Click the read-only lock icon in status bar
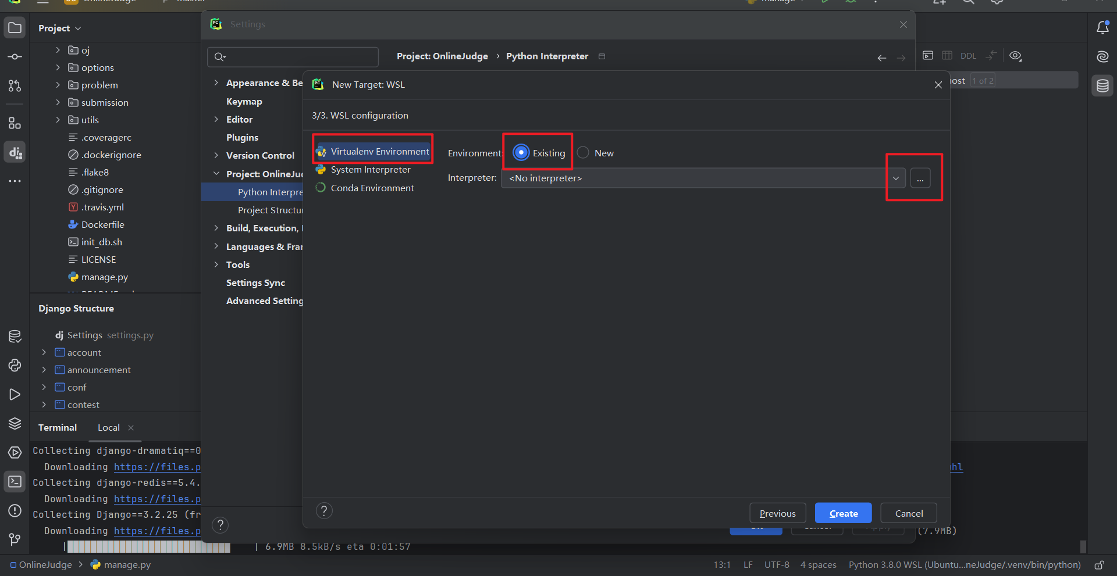The height and width of the screenshot is (576, 1117). click(x=1099, y=565)
